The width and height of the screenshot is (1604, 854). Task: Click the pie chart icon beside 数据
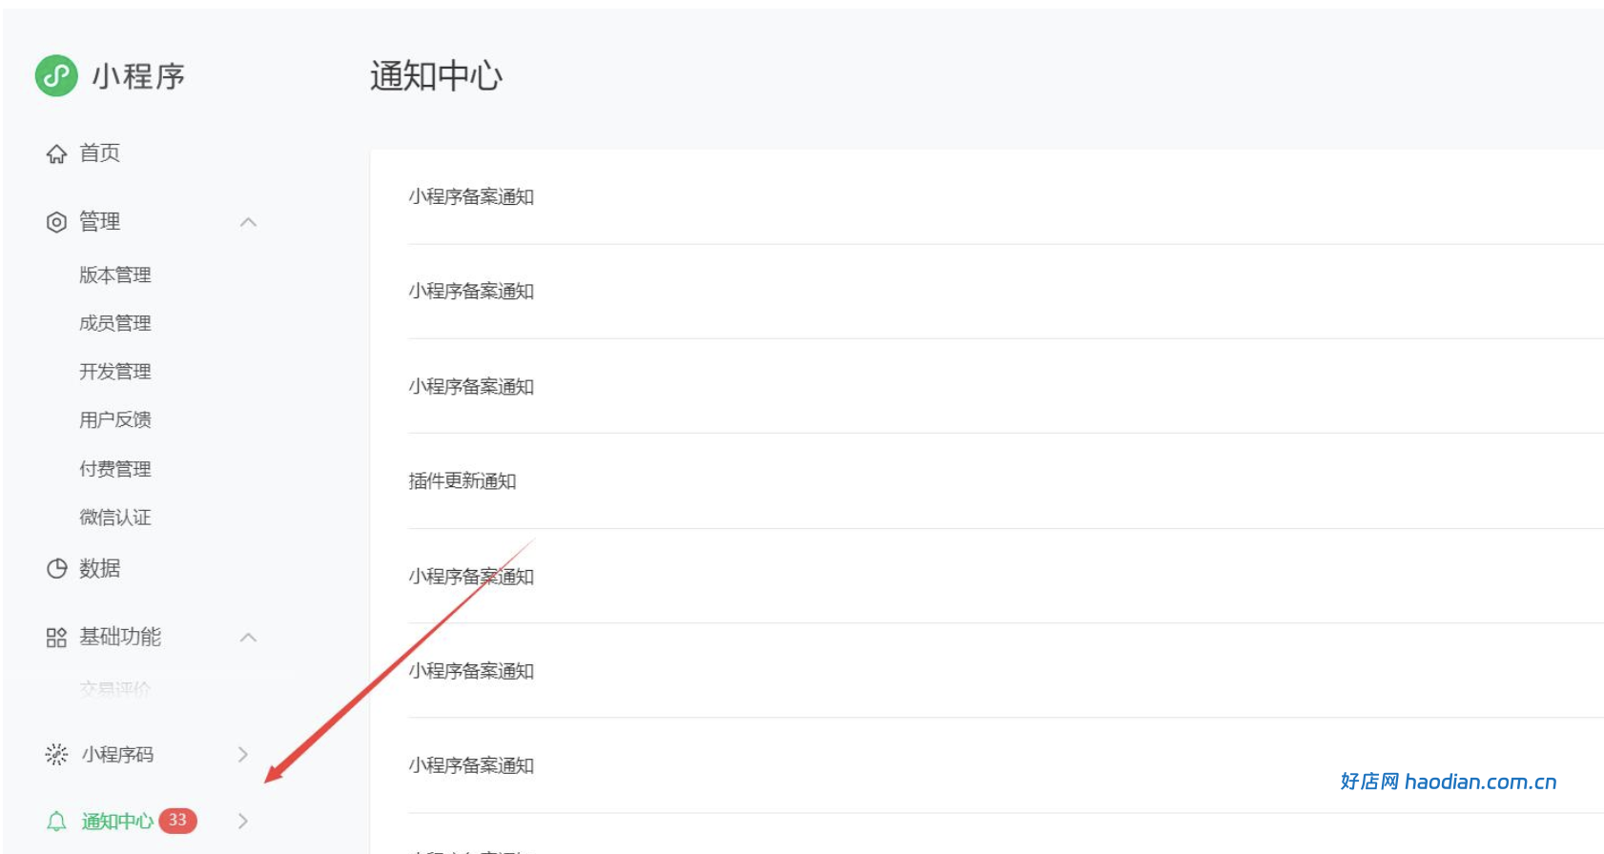click(x=56, y=569)
